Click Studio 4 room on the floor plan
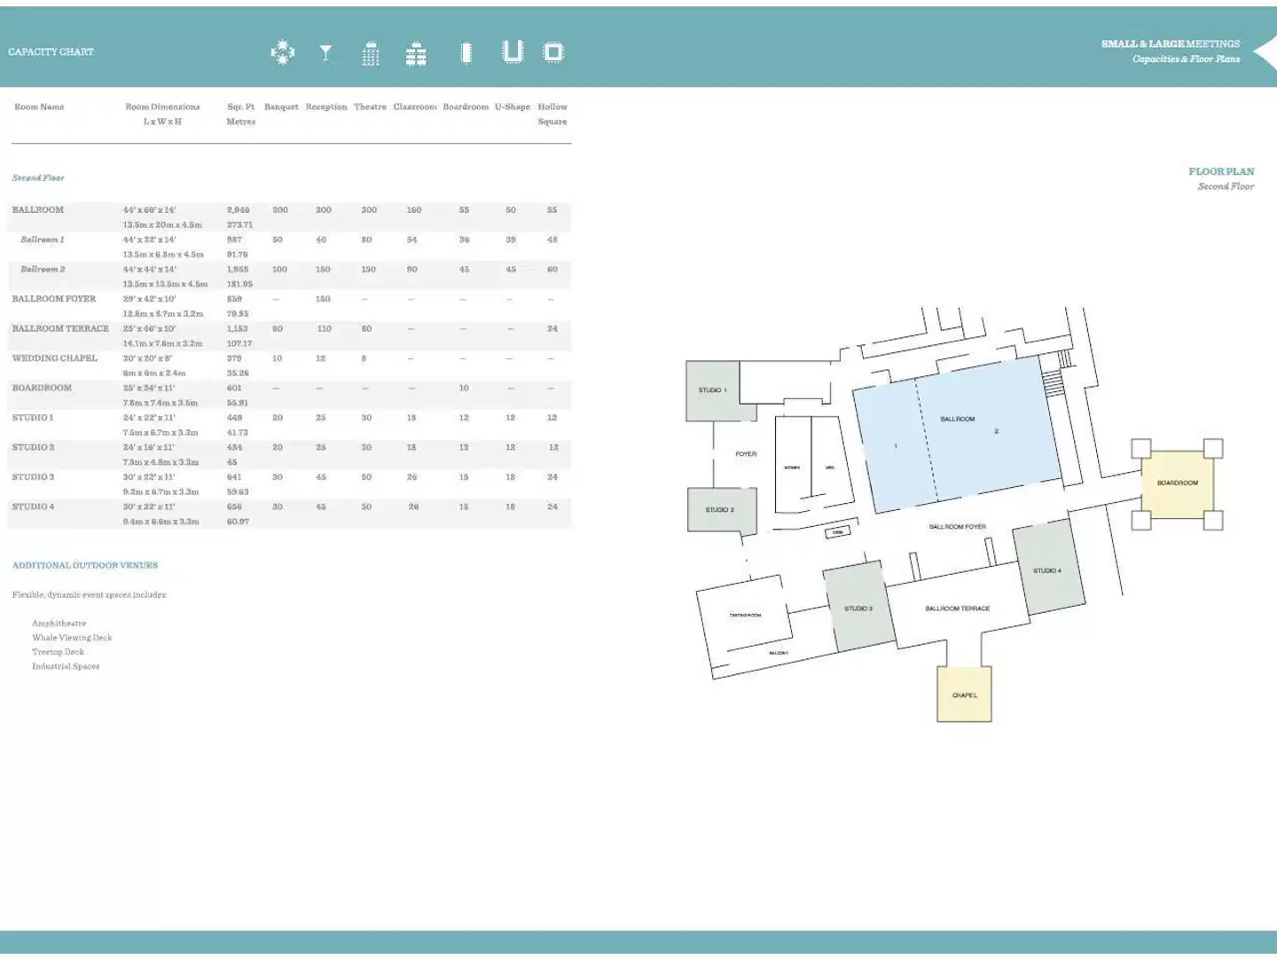1277x958 pixels. (1047, 569)
